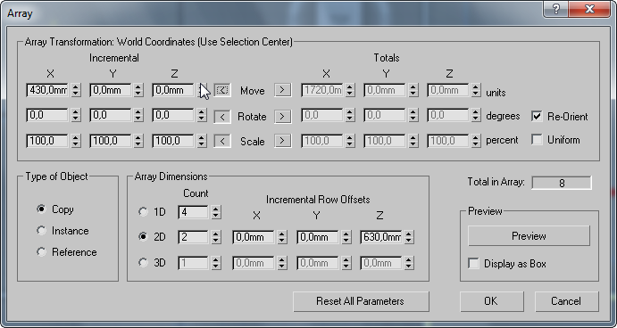
Task: Click the Preview button
Action: 529,235
